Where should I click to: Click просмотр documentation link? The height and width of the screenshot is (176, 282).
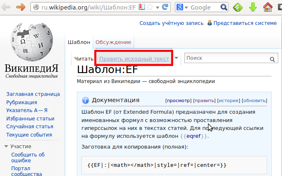[178, 100]
